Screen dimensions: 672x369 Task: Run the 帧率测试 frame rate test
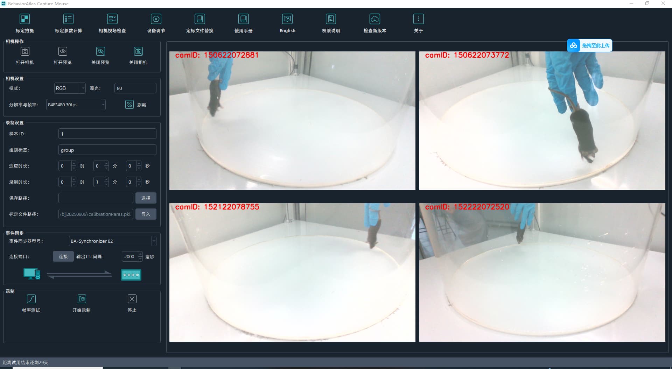[31, 303]
